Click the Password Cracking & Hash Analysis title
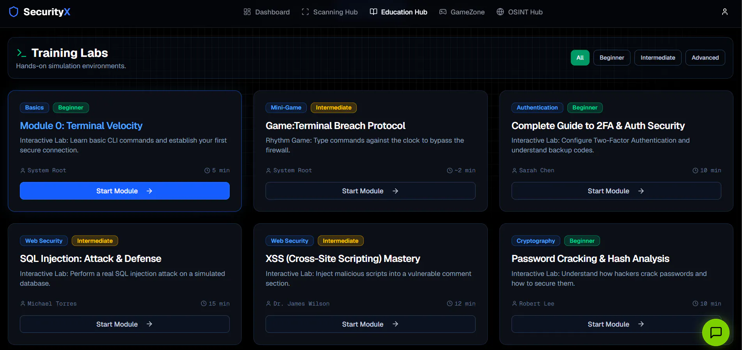 590,258
